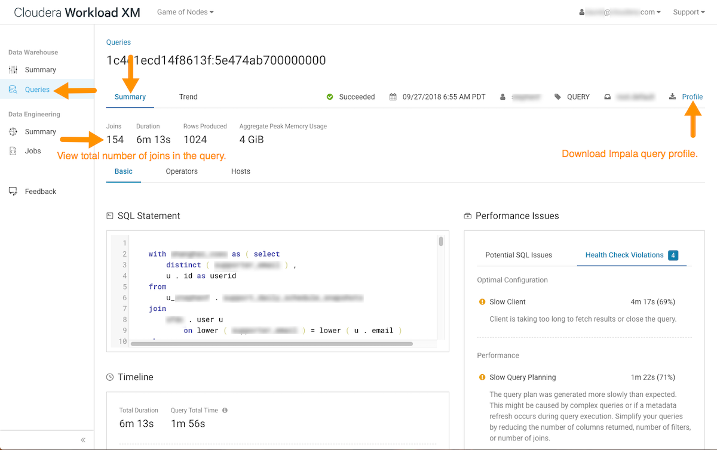Open the Support dropdown menu
Viewport: 717px width, 450px height.
click(x=688, y=12)
